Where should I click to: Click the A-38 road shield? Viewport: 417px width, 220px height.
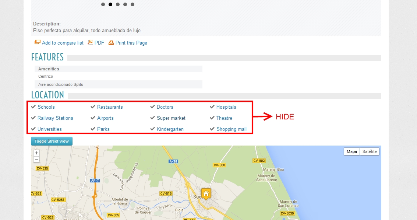pos(173,161)
